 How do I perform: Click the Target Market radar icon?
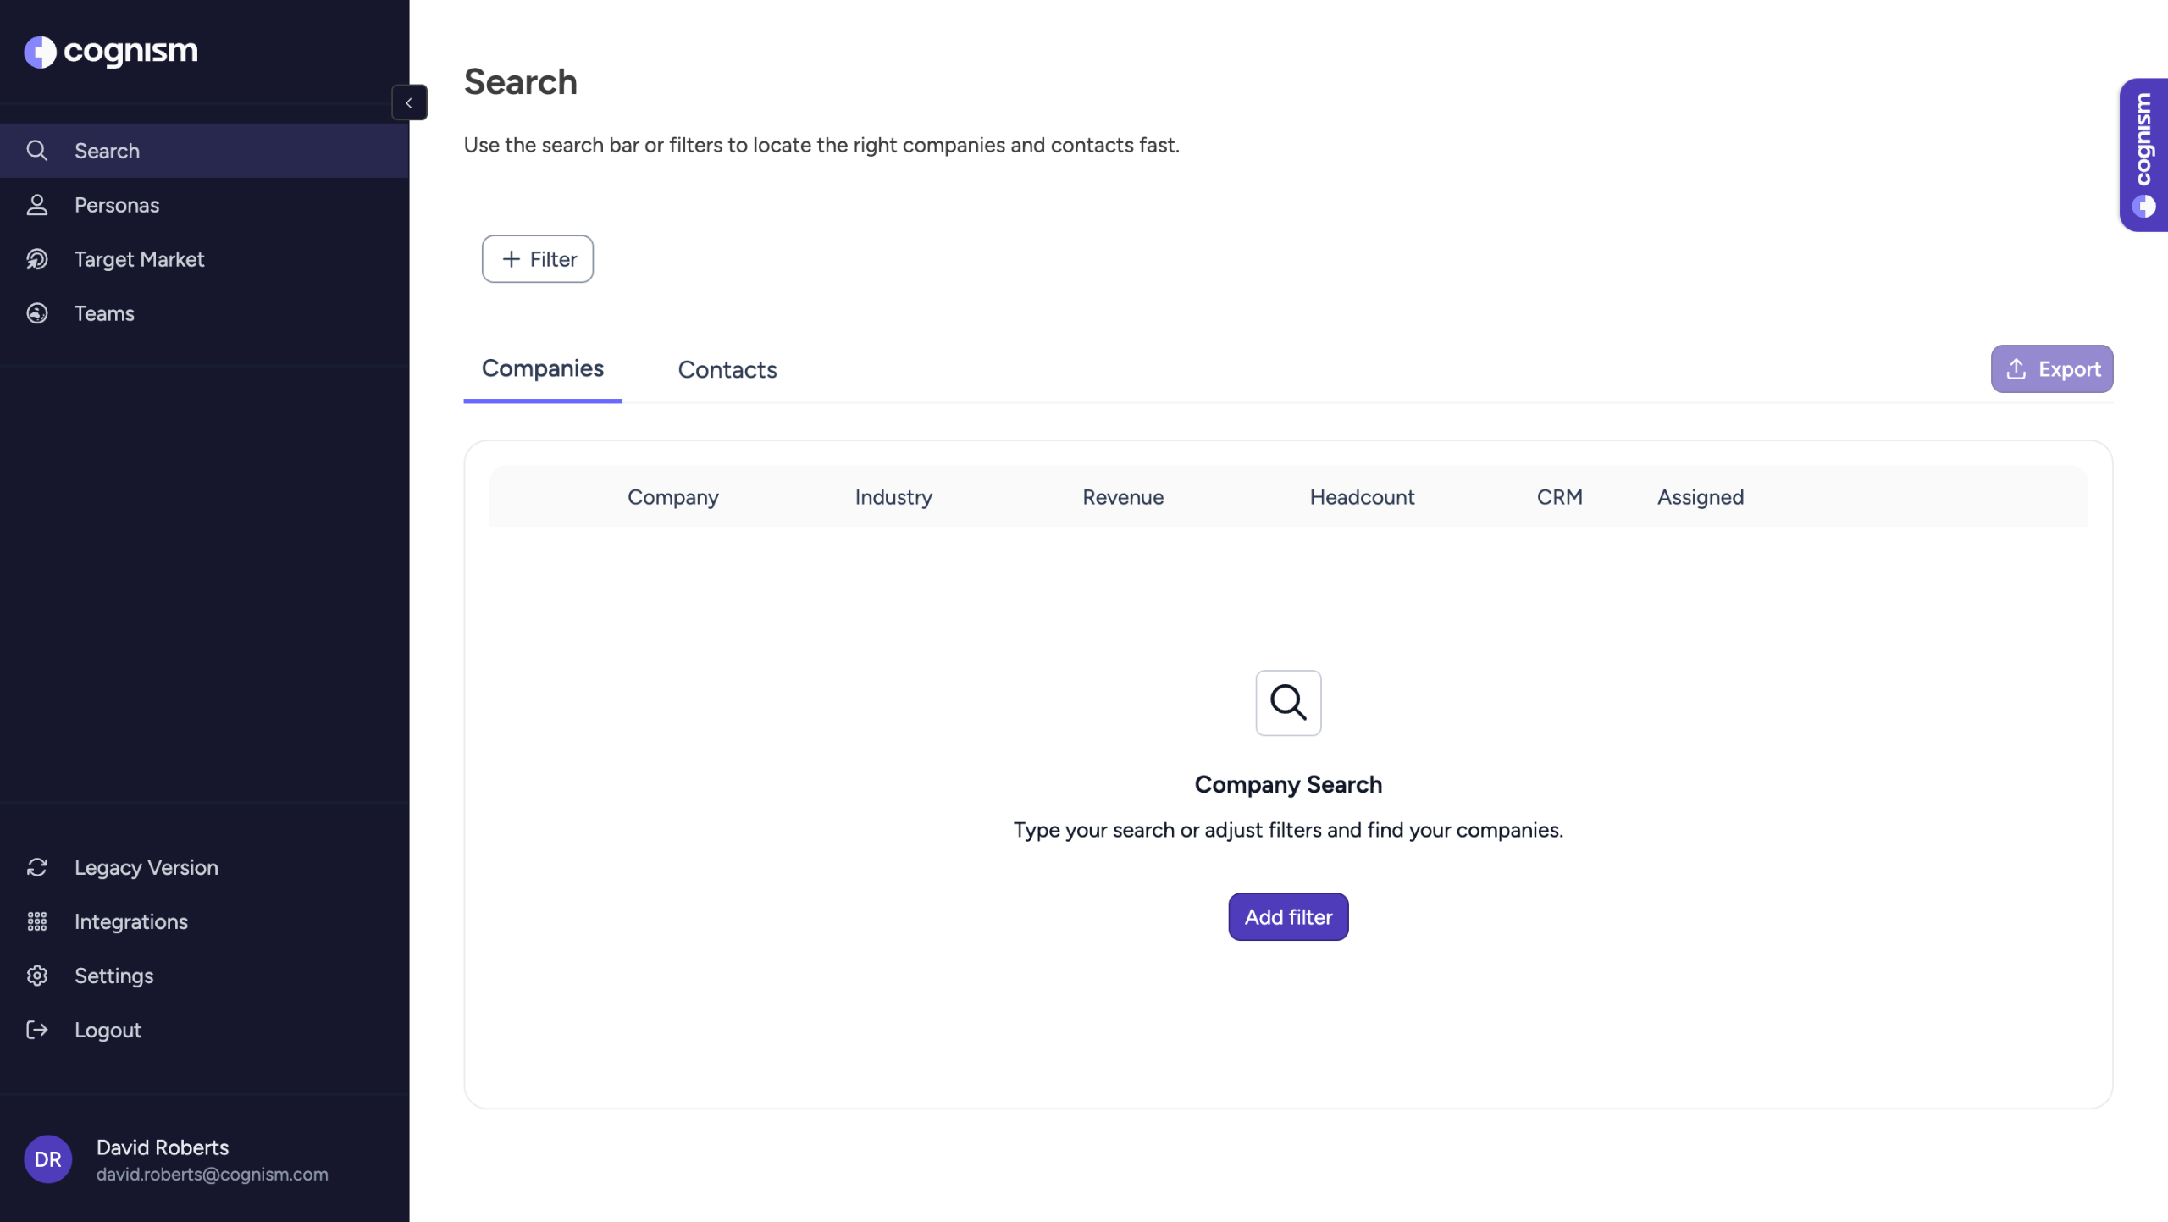37,259
